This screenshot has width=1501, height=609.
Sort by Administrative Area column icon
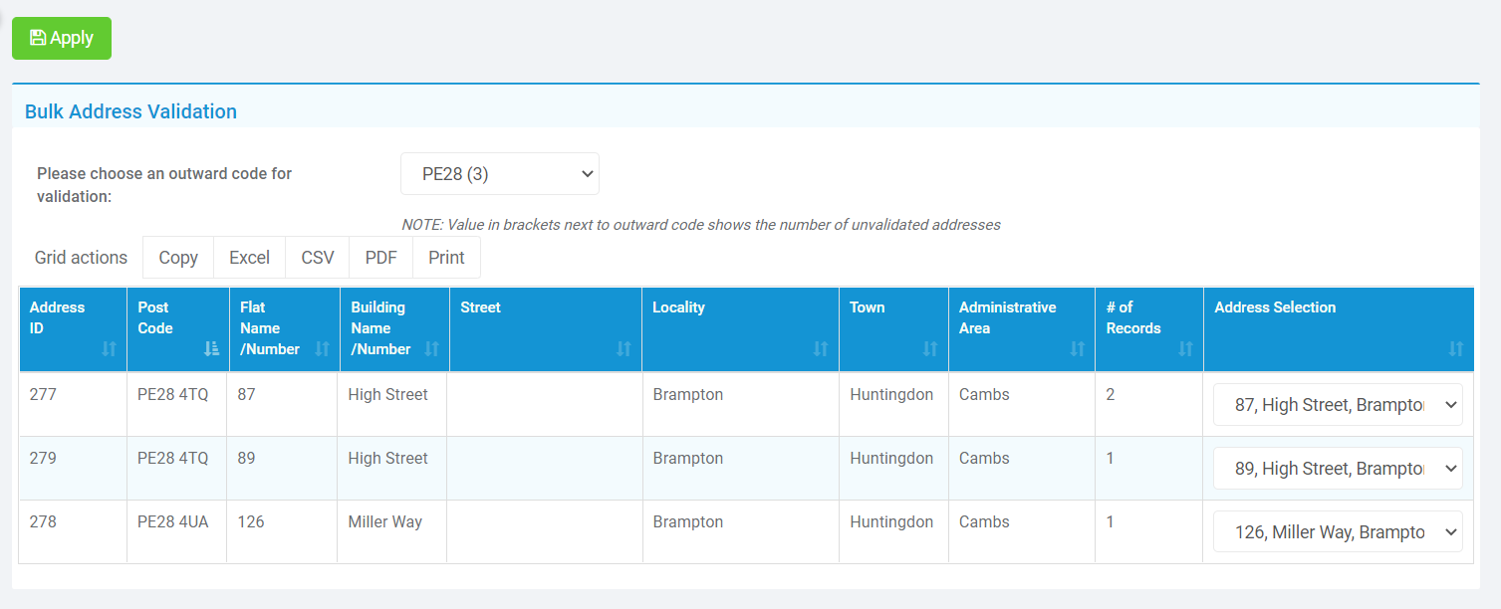[1077, 349]
